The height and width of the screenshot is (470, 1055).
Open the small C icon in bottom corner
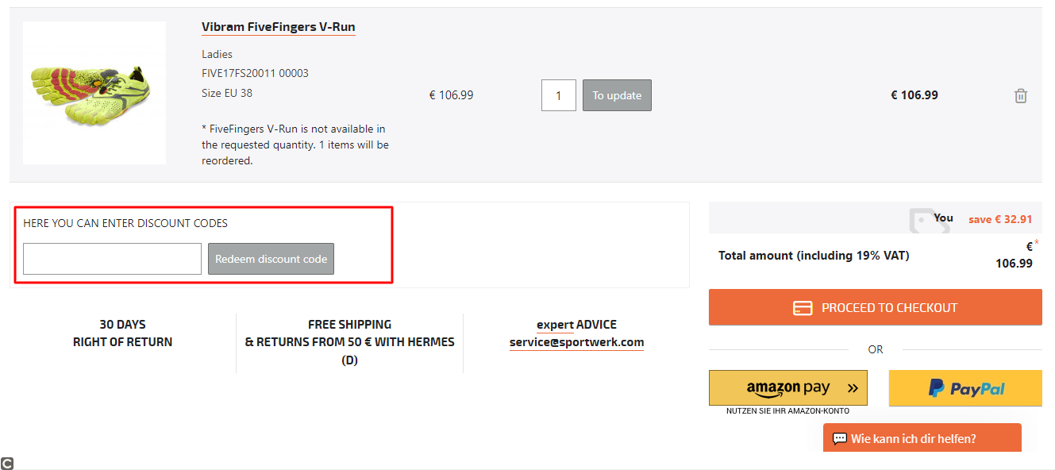pos(7,464)
